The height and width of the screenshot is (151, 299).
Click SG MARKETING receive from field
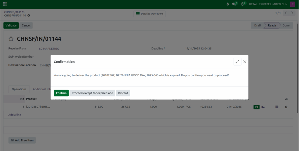click(x=49, y=49)
